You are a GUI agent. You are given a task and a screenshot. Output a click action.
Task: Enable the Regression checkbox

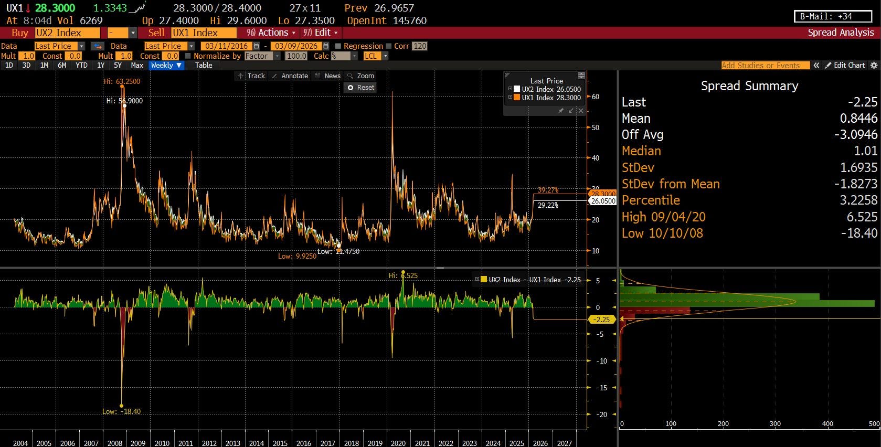pos(338,46)
